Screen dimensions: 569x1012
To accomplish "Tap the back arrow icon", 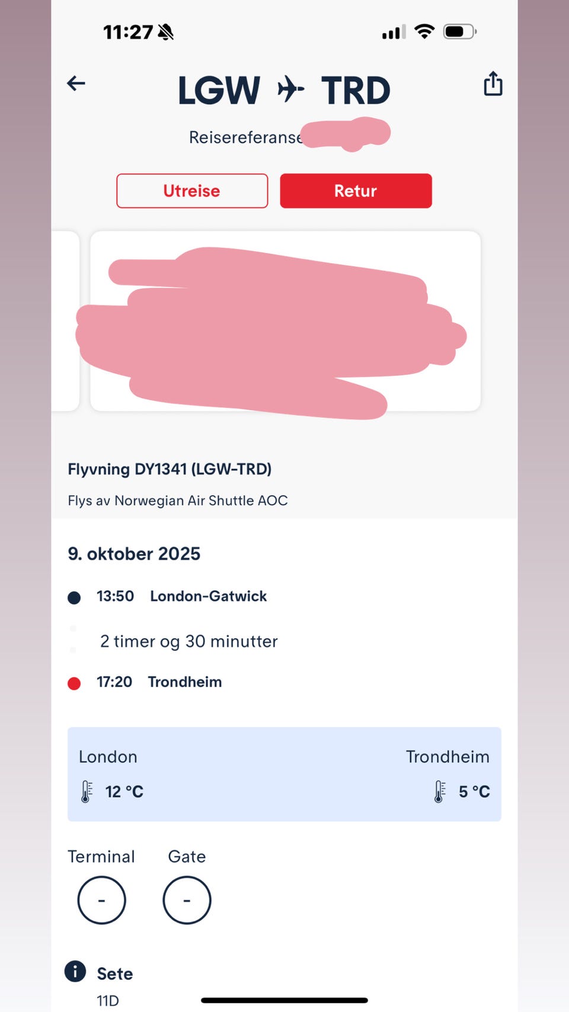I will click(76, 84).
